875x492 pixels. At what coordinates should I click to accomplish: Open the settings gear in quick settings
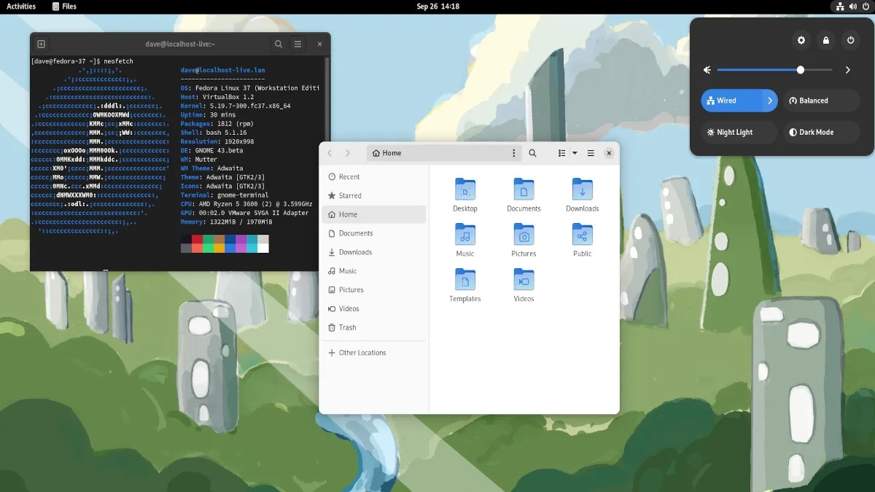point(801,40)
